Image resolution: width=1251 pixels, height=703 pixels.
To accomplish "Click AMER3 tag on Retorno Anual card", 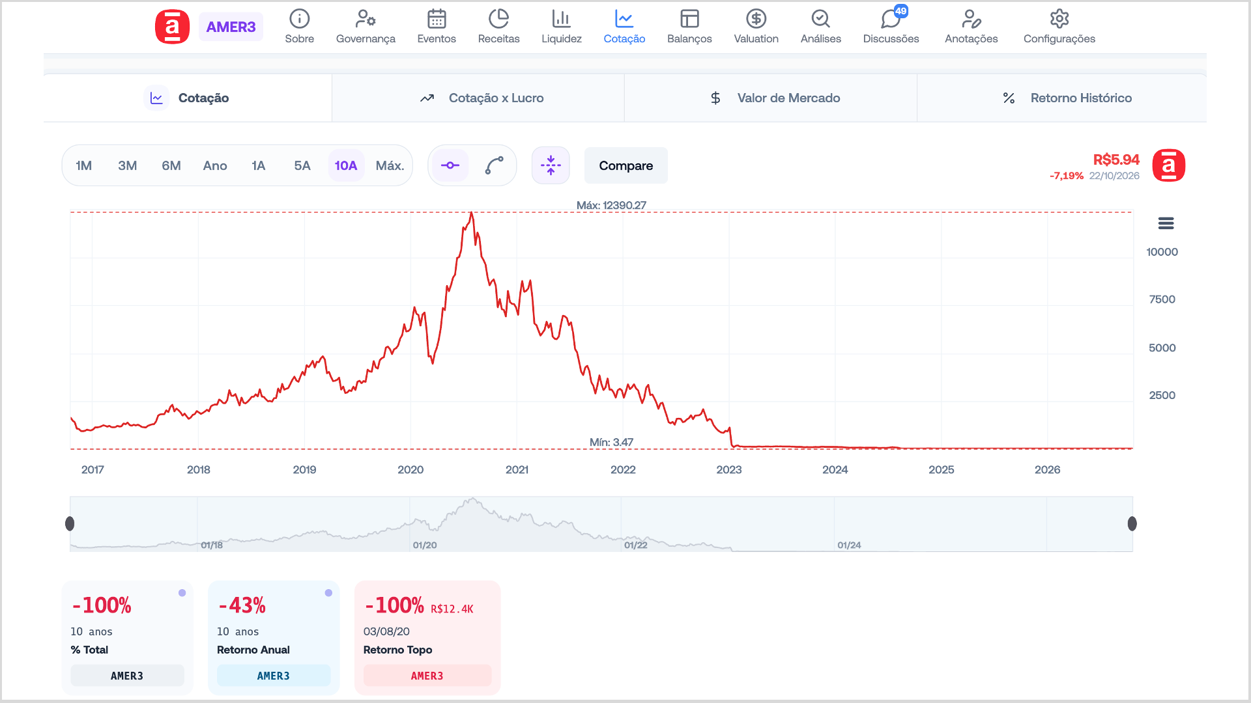I will coord(274,676).
